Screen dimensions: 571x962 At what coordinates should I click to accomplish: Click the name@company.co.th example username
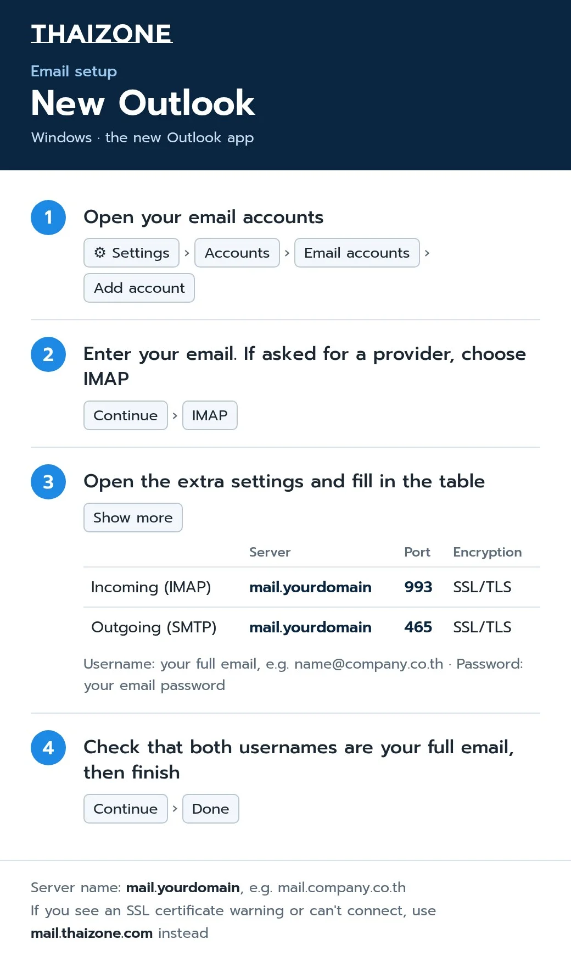point(369,664)
